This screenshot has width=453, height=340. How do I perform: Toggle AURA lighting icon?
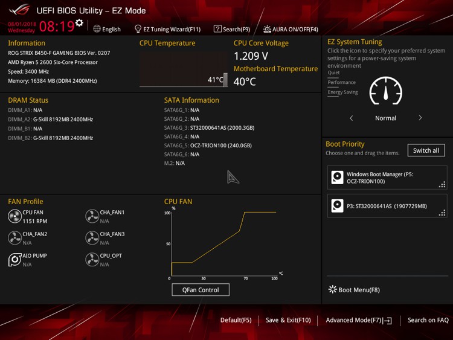coord(267,29)
